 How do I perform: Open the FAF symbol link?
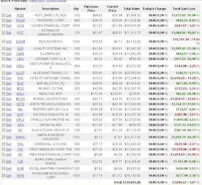[x=20, y=149]
